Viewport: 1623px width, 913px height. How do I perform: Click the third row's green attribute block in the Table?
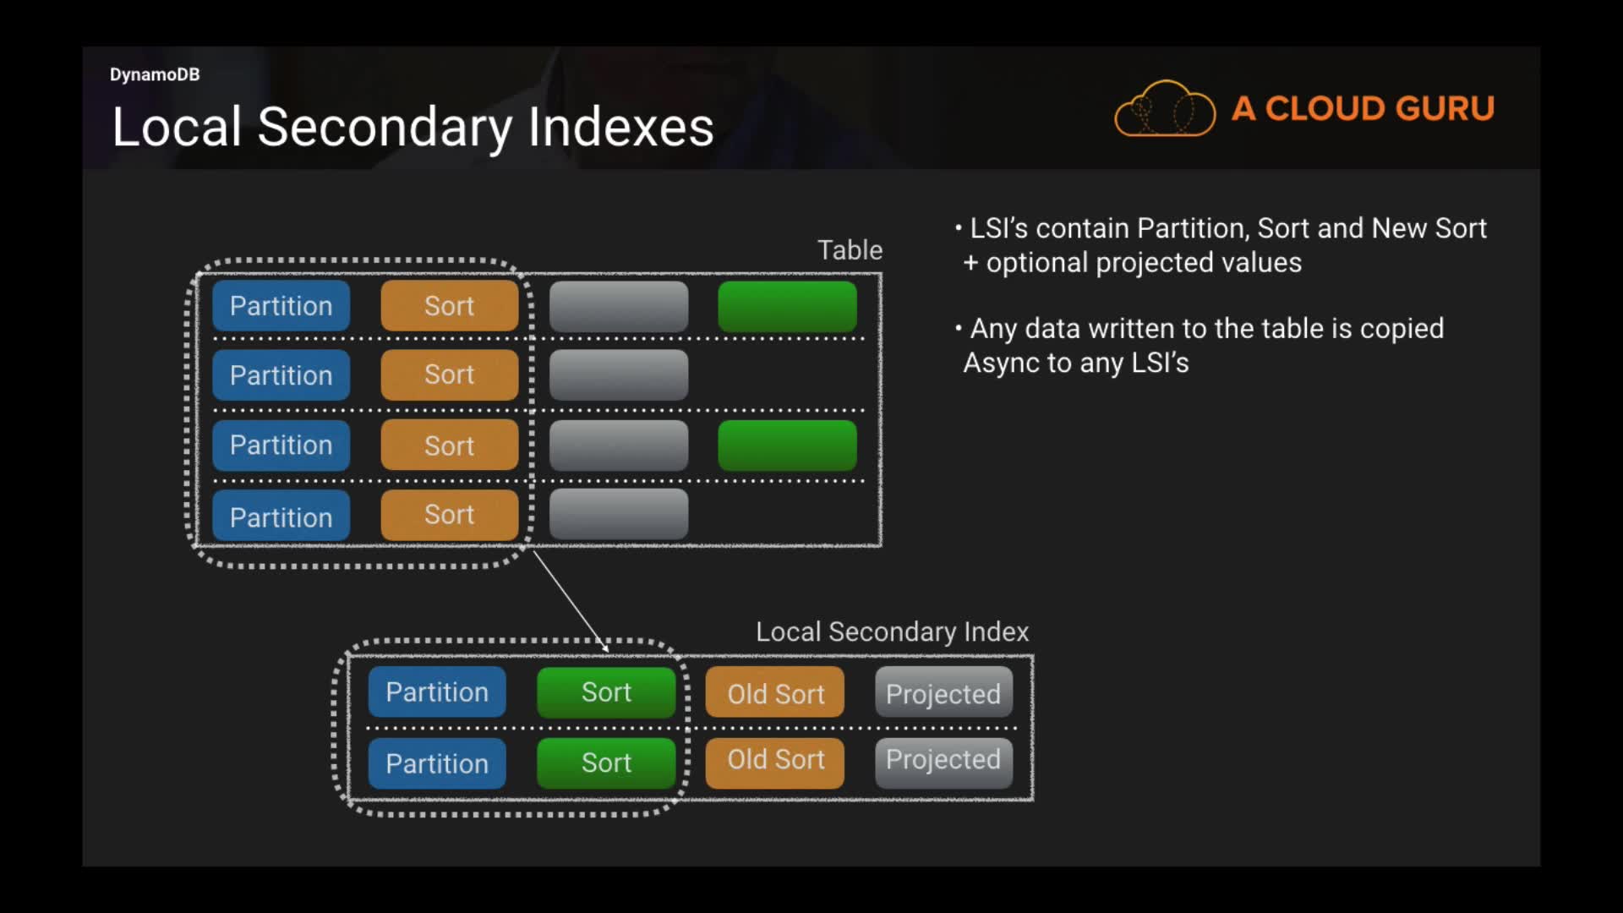[x=787, y=446]
